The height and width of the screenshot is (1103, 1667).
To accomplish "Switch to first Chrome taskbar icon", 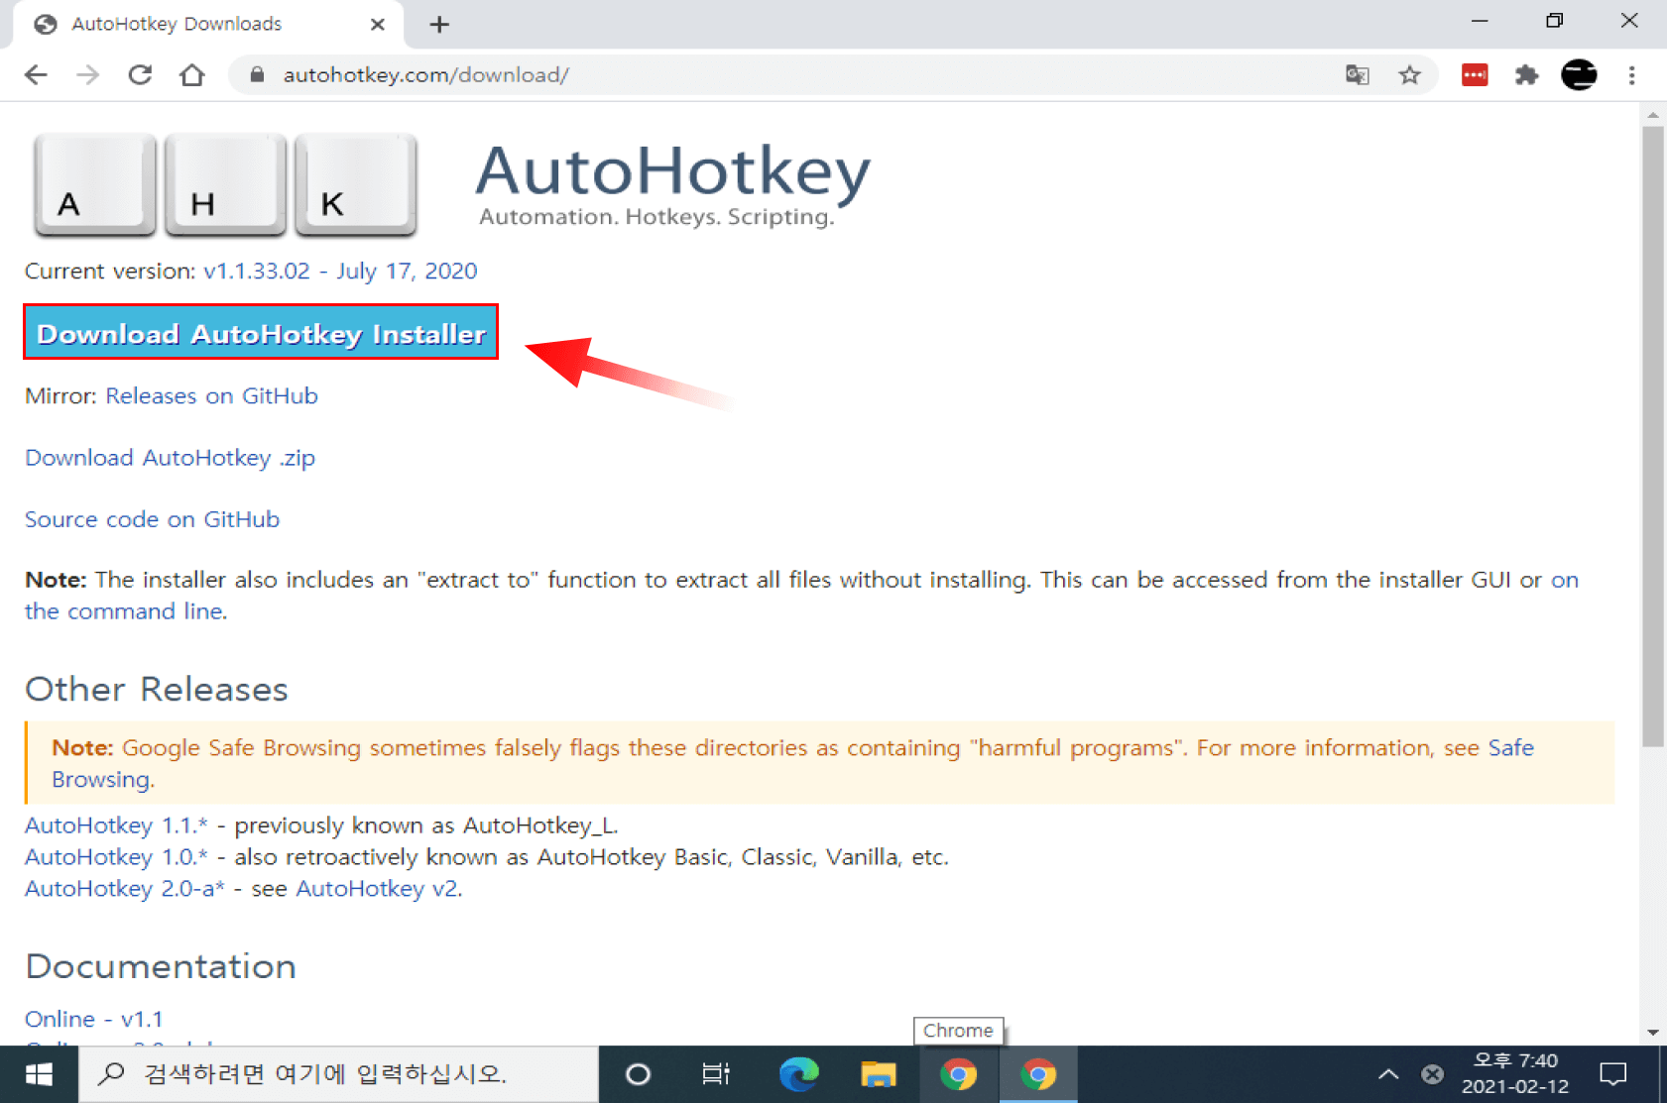I will click(958, 1074).
